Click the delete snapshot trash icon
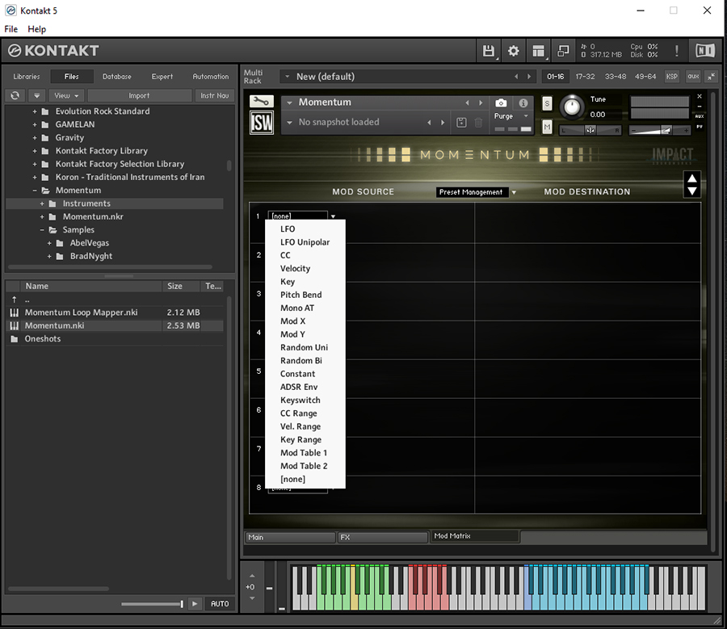 [x=478, y=123]
